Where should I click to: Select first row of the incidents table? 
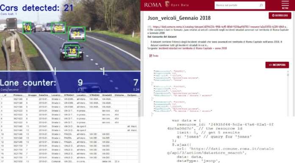tap(69, 99)
